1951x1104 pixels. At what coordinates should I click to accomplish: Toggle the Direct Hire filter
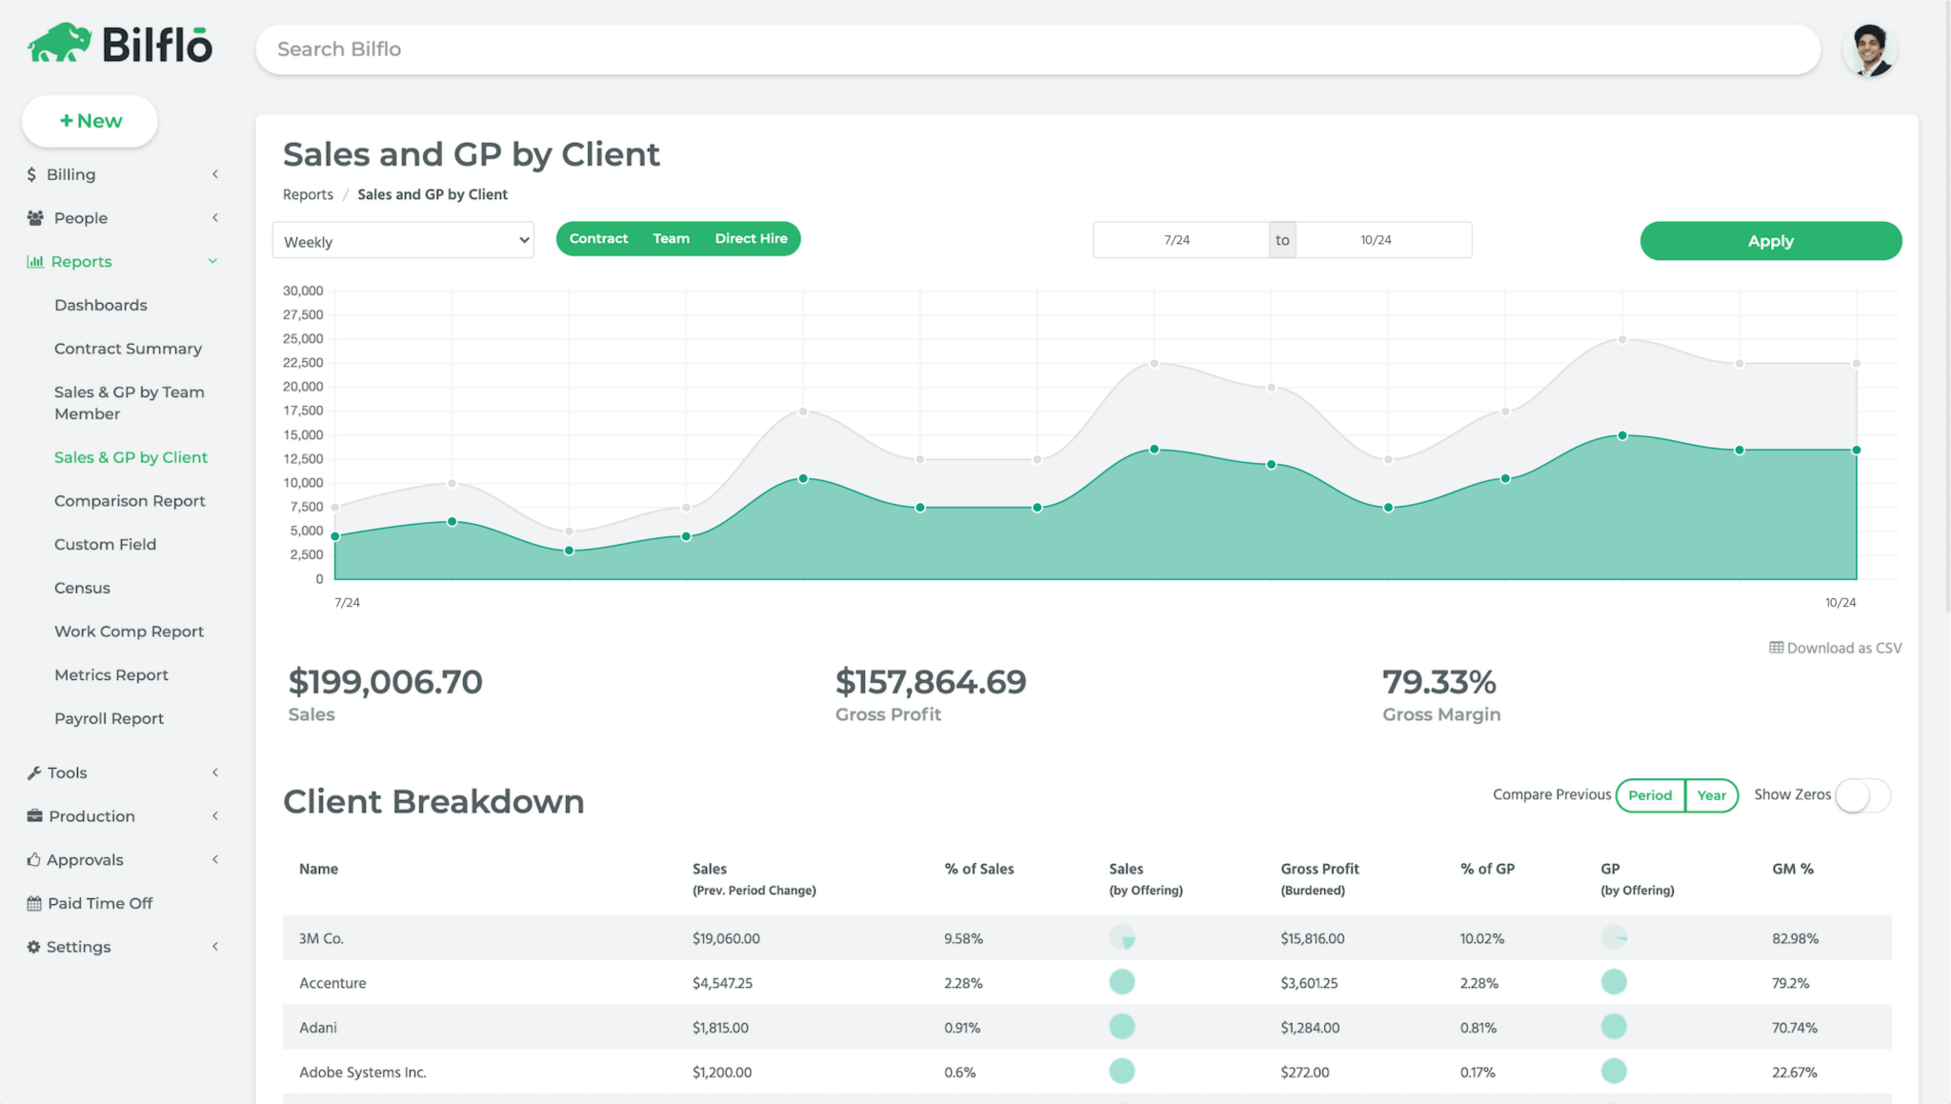pos(752,238)
